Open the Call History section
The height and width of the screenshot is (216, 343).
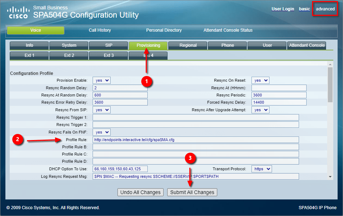100,30
